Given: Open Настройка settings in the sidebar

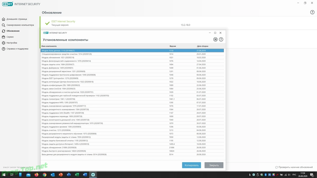Looking at the screenshot, I should click(12, 43).
